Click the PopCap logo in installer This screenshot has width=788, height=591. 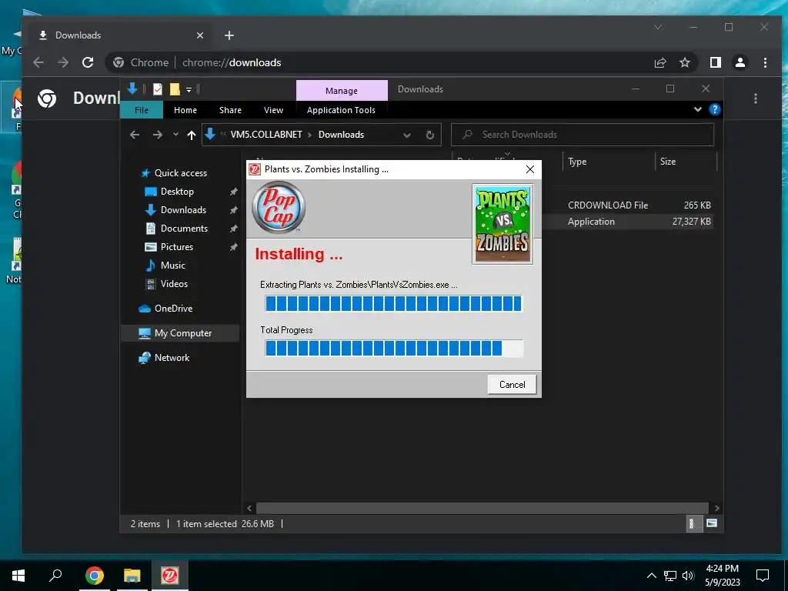(279, 207)
